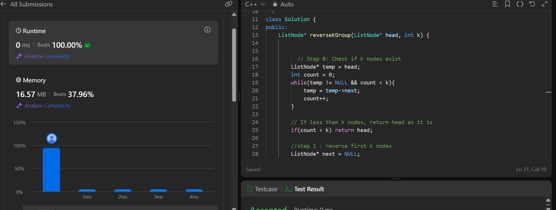
Task: Expand the editor to fullscreen
Action: coord(544,4)
